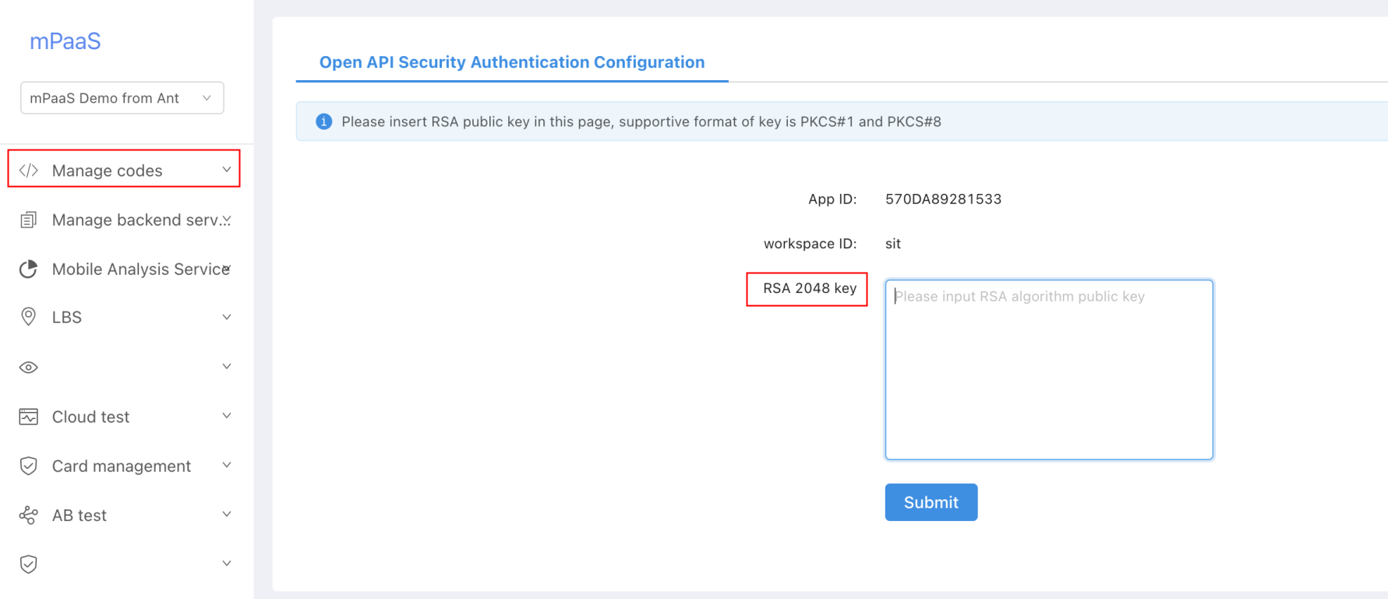The image size is (1388, 599).
Task: Expand the AB test chevron
Action: [x=227, y=514]
